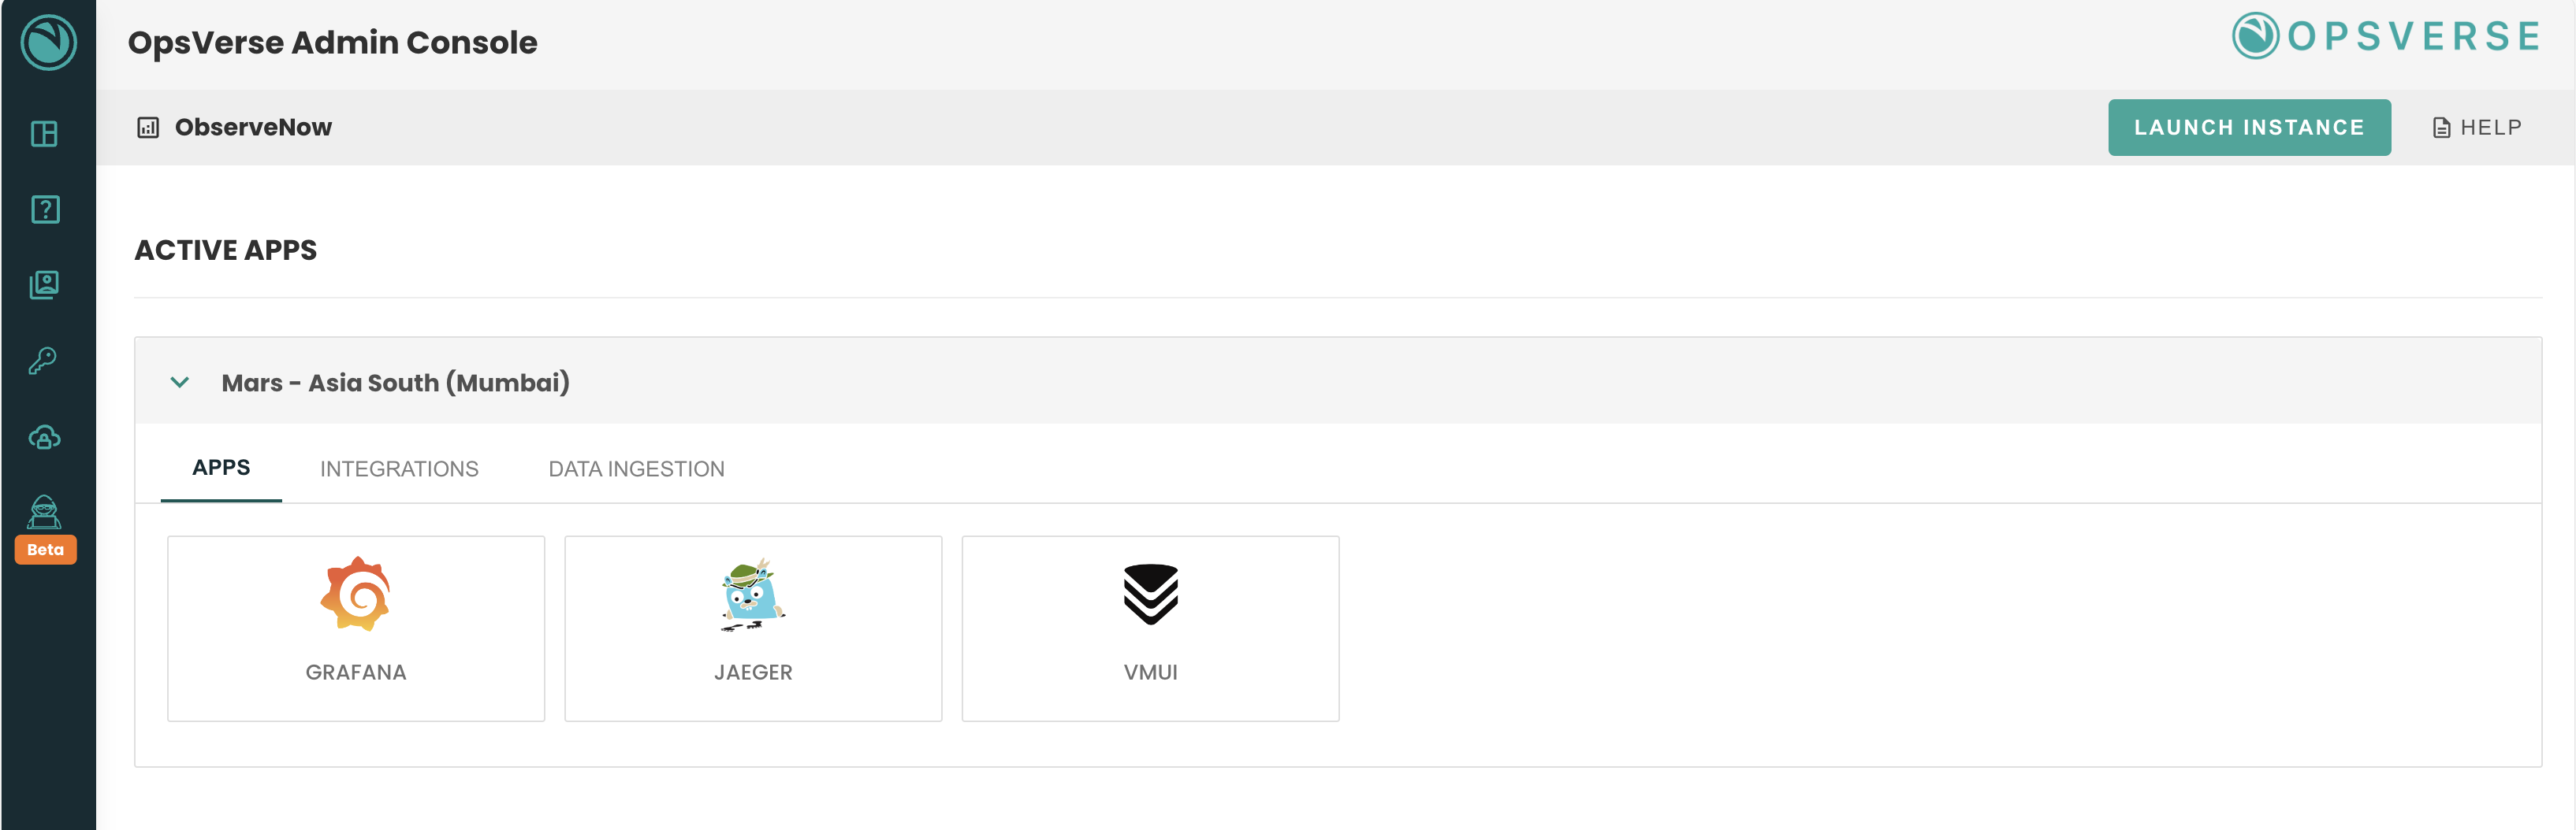
Task: Click the OpsVerse logo in the sidebar
Action: 48,42
